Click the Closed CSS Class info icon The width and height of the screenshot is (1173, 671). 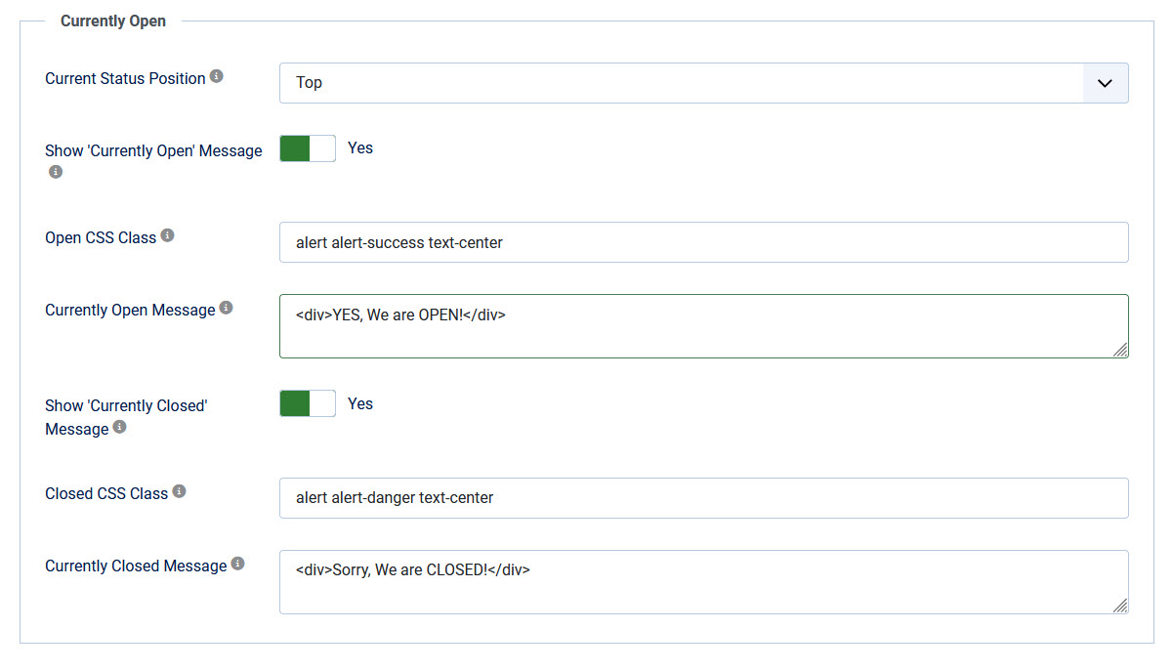[180, 491]
